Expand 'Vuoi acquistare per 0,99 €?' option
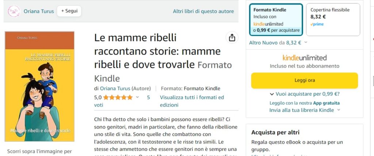This screenshot has height=156, width=374. (304, 94)
